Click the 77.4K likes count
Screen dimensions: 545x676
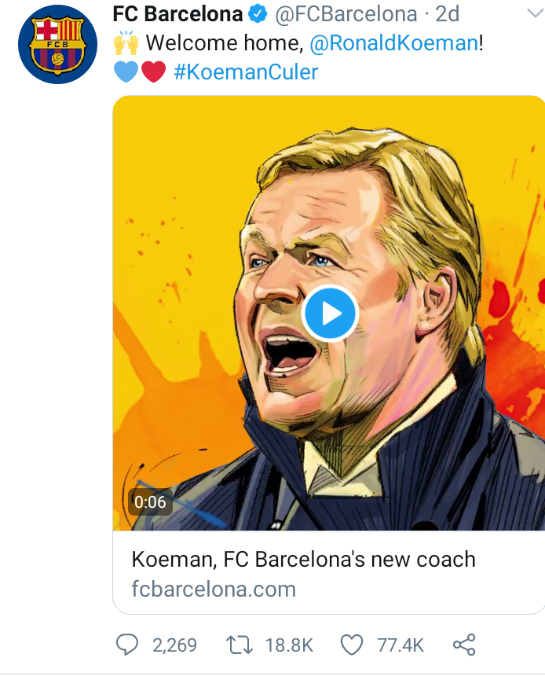click(x=401, y=645)
